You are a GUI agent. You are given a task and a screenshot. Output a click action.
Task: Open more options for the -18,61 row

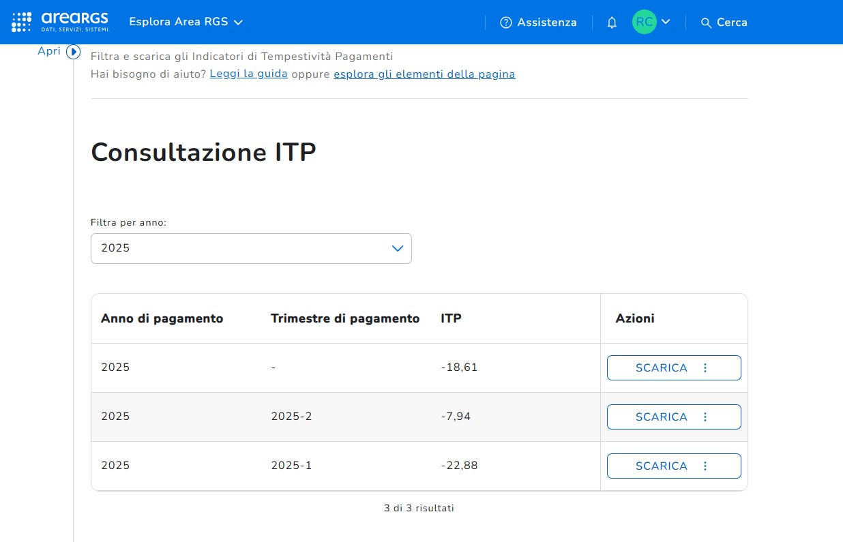tap(705, 367)
